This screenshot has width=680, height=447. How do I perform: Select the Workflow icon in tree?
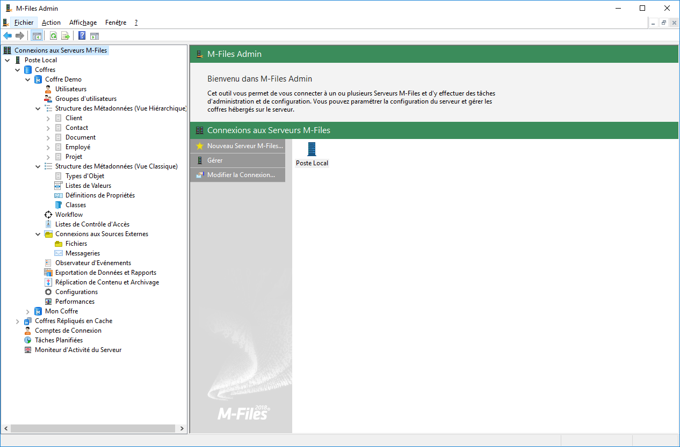tap(48, 215)
